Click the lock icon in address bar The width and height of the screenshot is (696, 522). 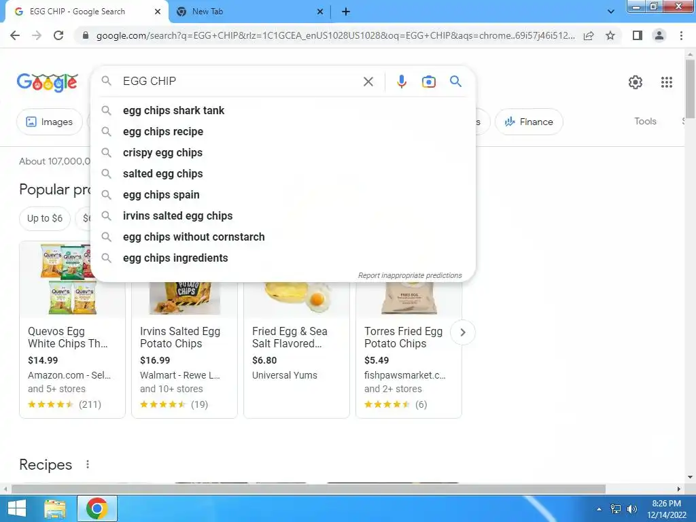coord(86,35)
